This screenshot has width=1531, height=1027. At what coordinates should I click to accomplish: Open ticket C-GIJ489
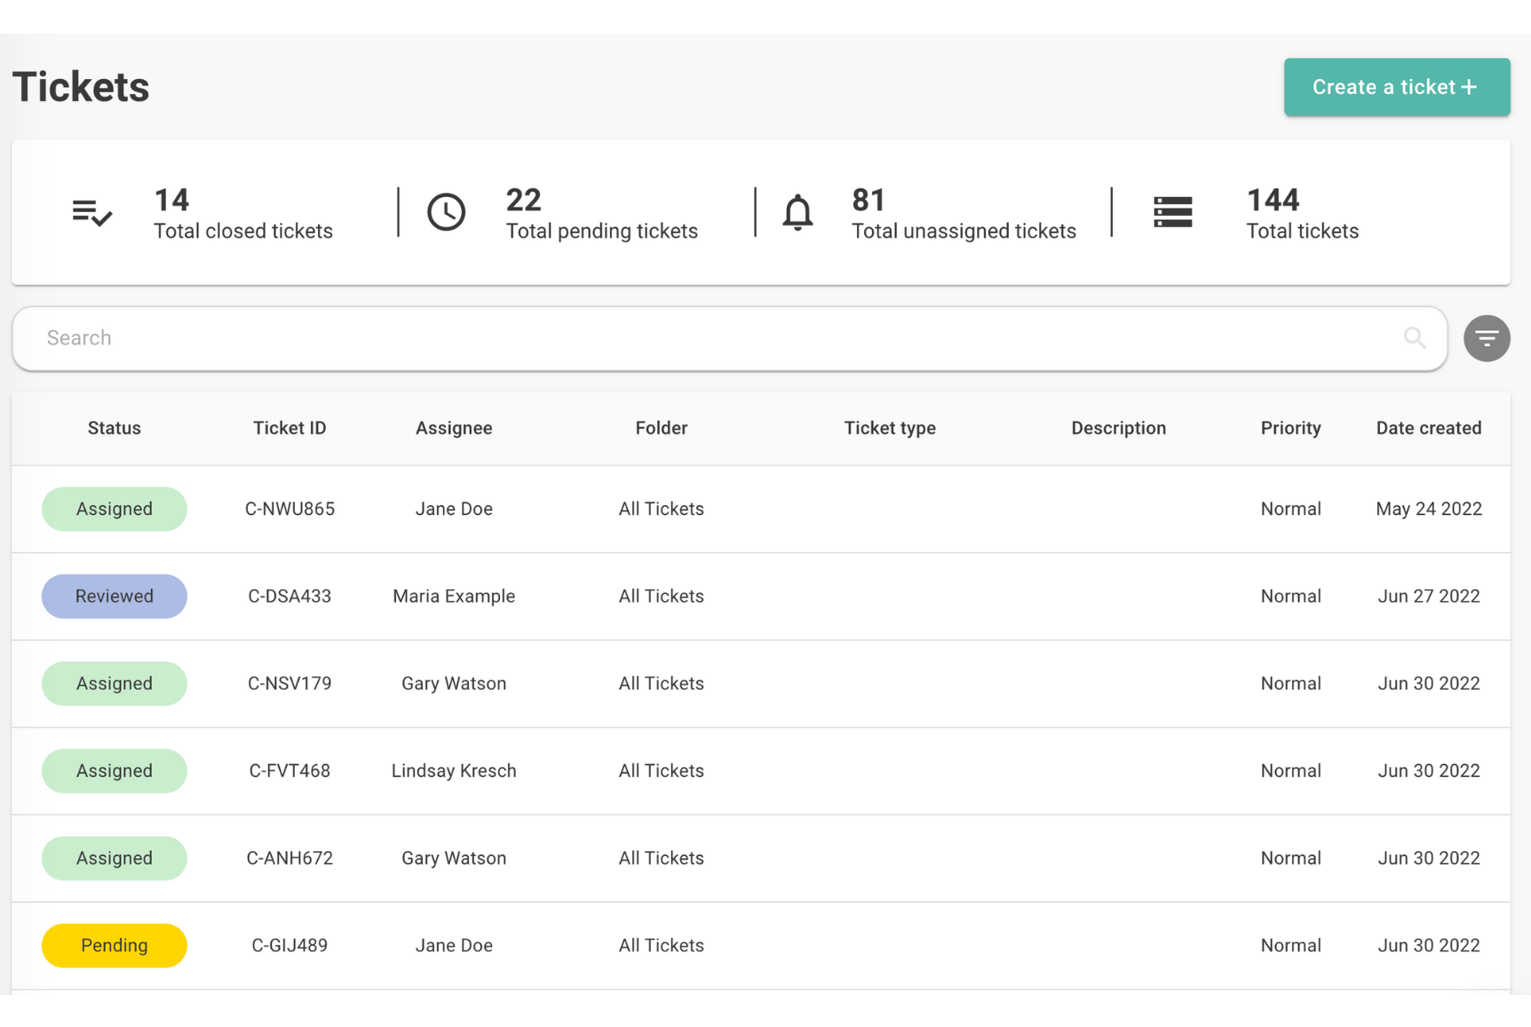[x=290, y=945]
